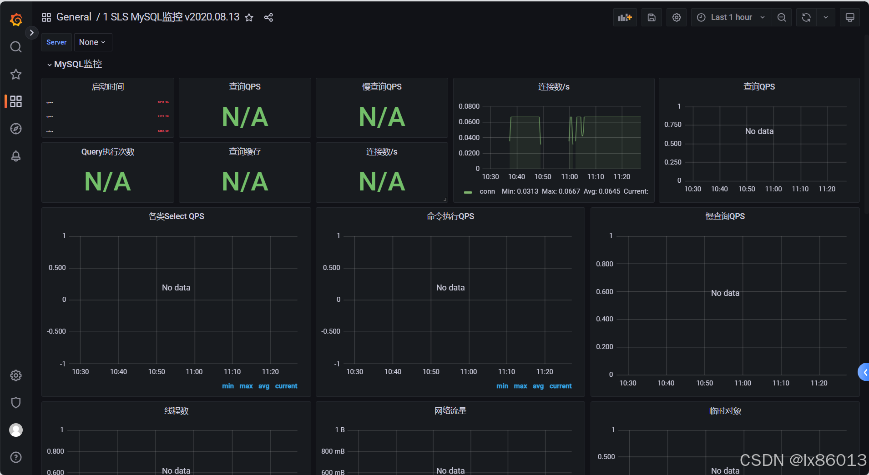The image size is (869, 475).
Task: Open the 命令执行QPS panel title
Action: [450, 216]
